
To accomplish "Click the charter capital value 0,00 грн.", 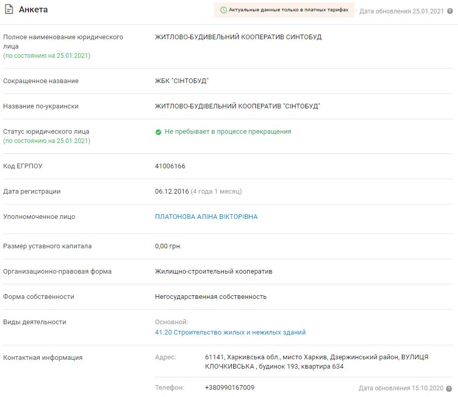I will click(x=168, y=246).
